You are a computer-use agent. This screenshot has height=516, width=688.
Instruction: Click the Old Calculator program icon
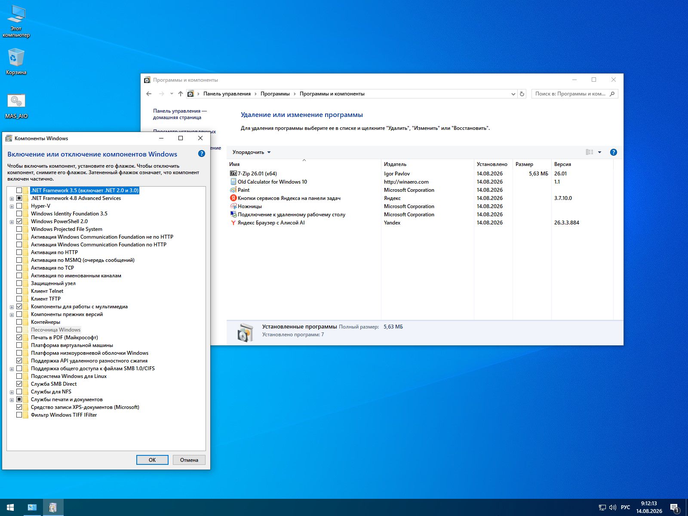coord(233,182)
